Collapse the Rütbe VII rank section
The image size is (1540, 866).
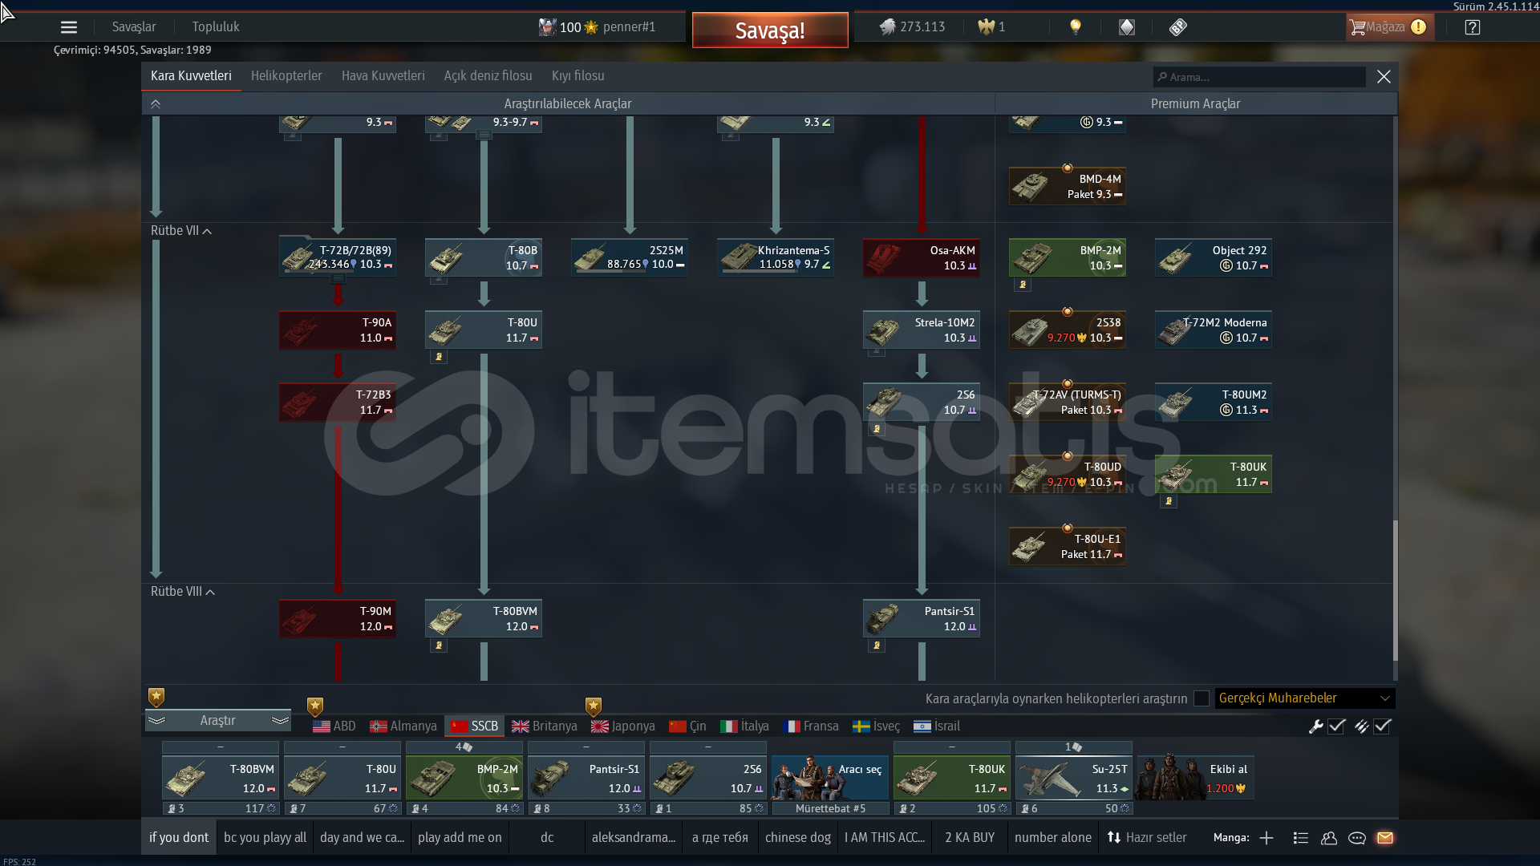(181, 231)
